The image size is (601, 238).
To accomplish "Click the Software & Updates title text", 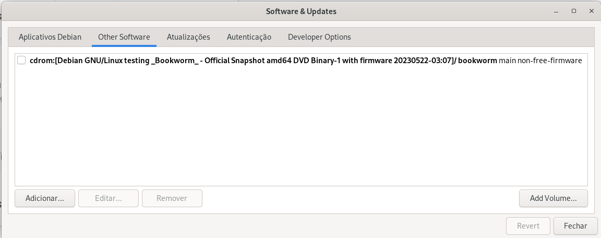I will (301, 11).
